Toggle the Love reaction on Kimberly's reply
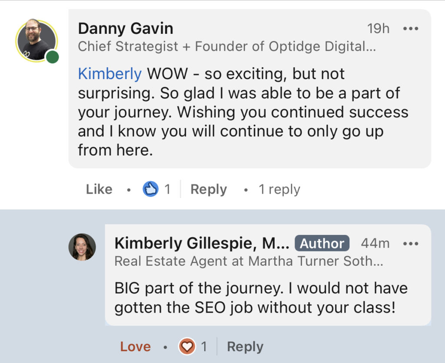Viewport: 445px width, 363px height. pos(136,346)
